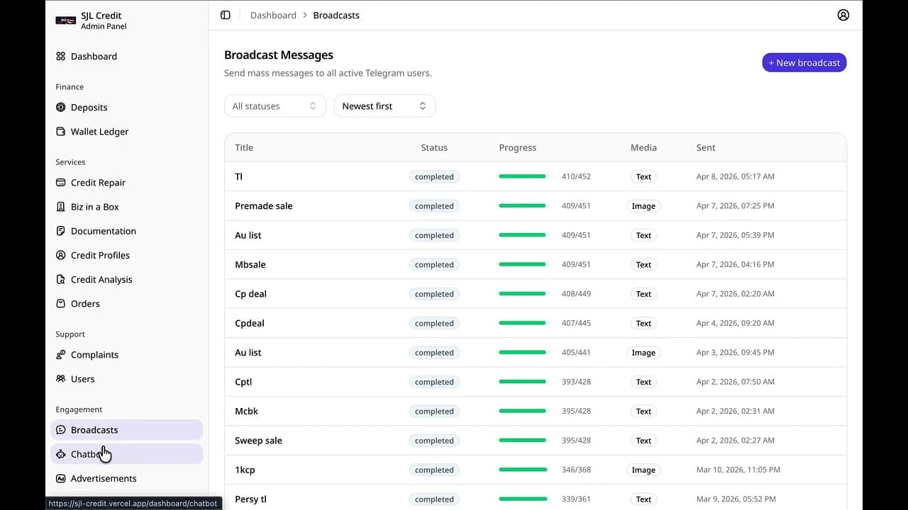Click date Apr 3, 2026, 09:45 PM

point(736,352)
